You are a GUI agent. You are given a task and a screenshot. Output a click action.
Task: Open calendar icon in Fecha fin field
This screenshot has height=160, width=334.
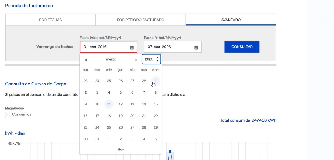(x=196, y=47)
